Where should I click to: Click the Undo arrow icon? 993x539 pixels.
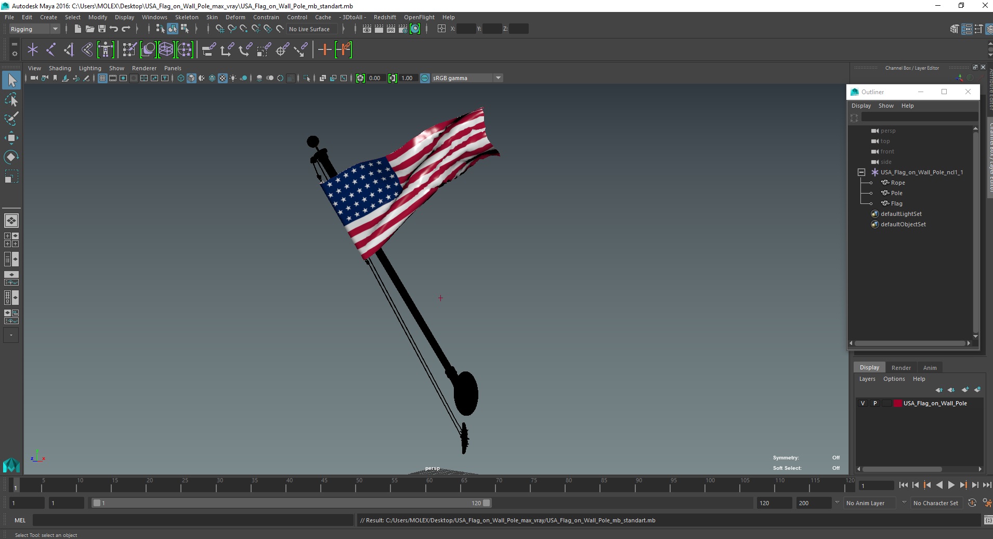[x=113, y=29]
